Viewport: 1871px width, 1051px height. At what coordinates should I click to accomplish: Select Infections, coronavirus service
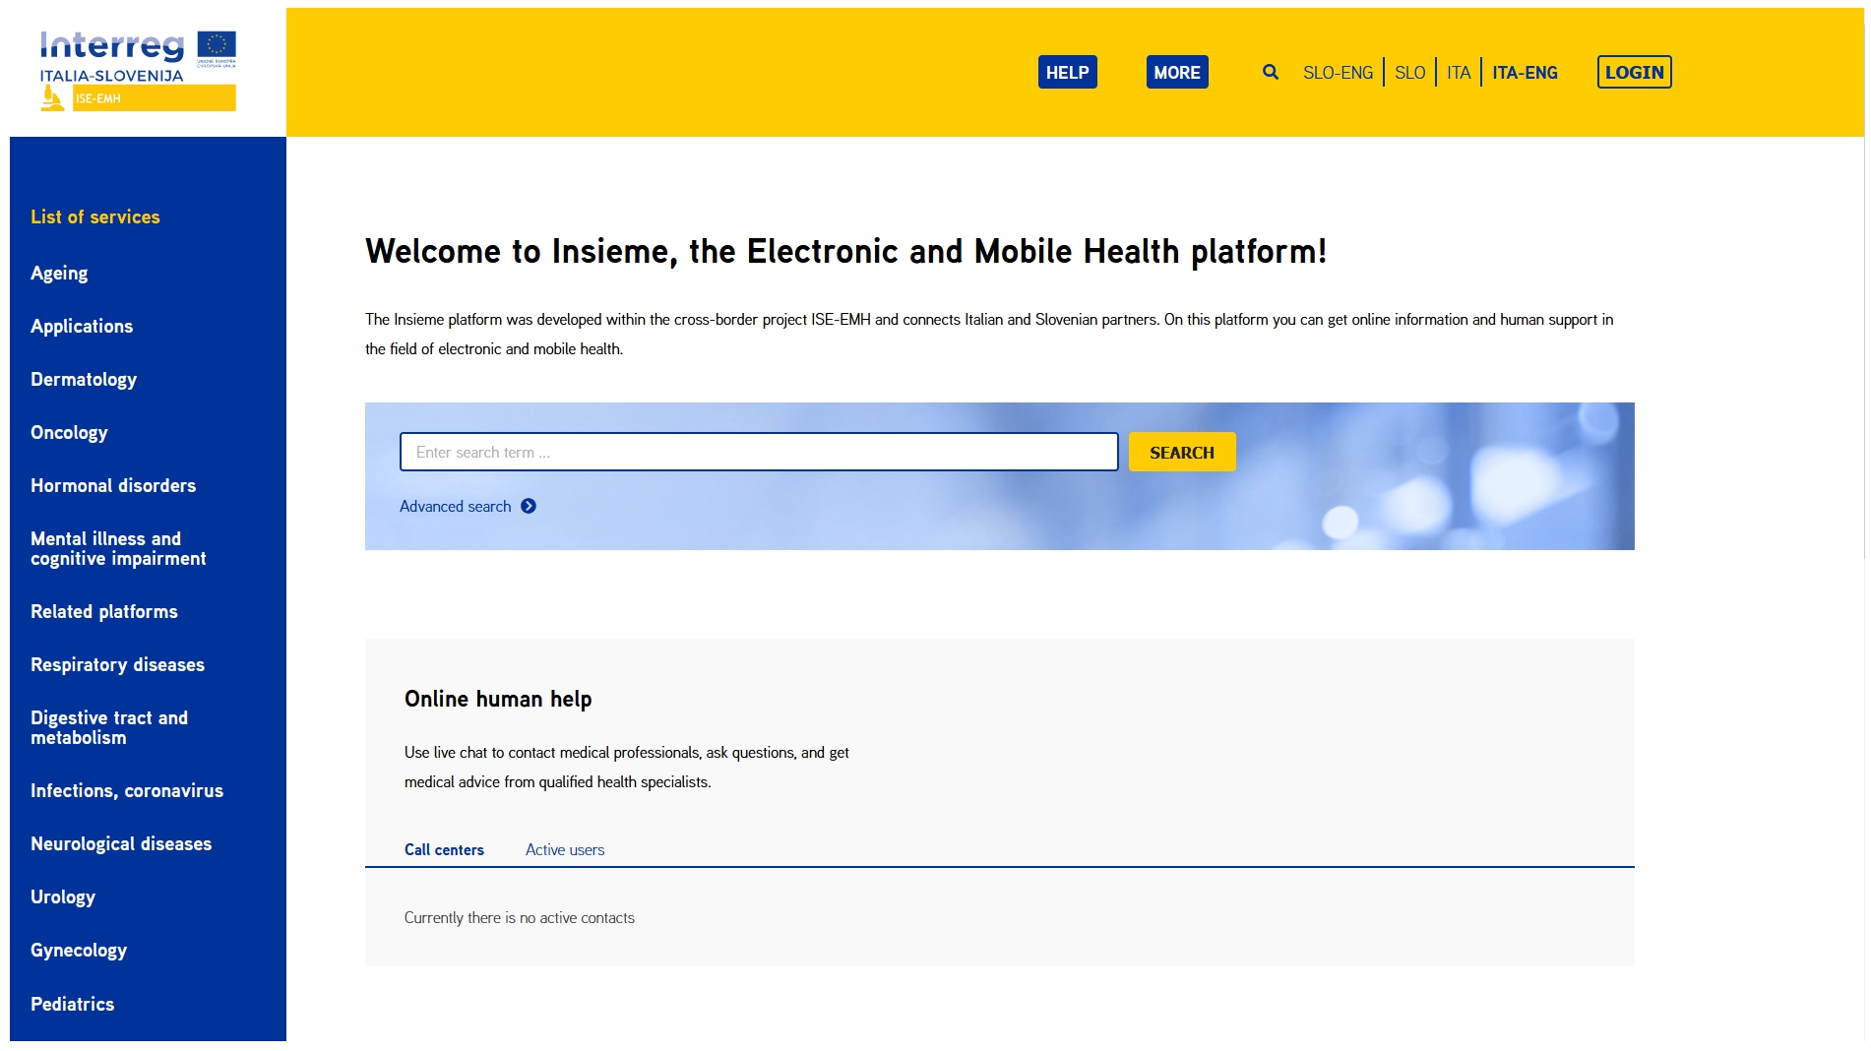(x=127, y=790)
